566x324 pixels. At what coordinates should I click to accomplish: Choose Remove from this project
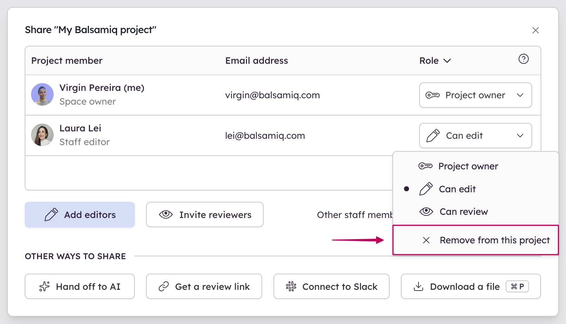[x=475, y=240]
